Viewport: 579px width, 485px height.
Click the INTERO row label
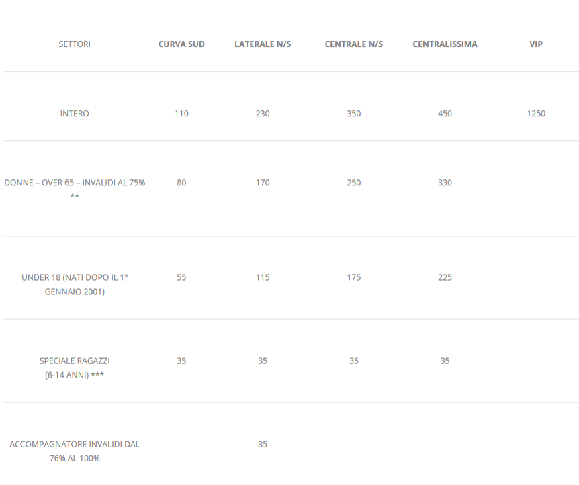pyautogui.click(x=75, y=114)
